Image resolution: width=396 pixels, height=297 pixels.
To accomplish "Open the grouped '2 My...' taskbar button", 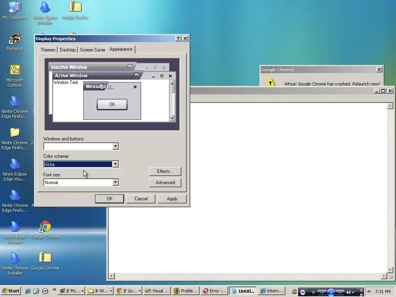I will [x=71, y=291].
